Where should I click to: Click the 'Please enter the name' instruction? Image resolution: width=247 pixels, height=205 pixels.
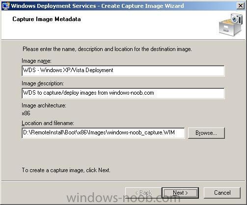[x=107, y=49]
